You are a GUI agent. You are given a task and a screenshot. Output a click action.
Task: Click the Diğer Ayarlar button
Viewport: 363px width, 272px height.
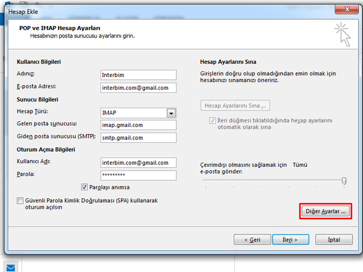(325, 211)
